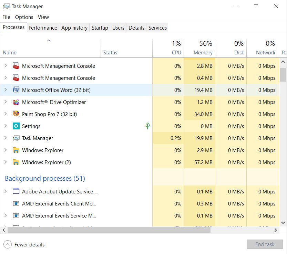Screen dimensions: 287x254
Task: Click the Microsoft Office Word icon
Action: [x=16, y=90]
